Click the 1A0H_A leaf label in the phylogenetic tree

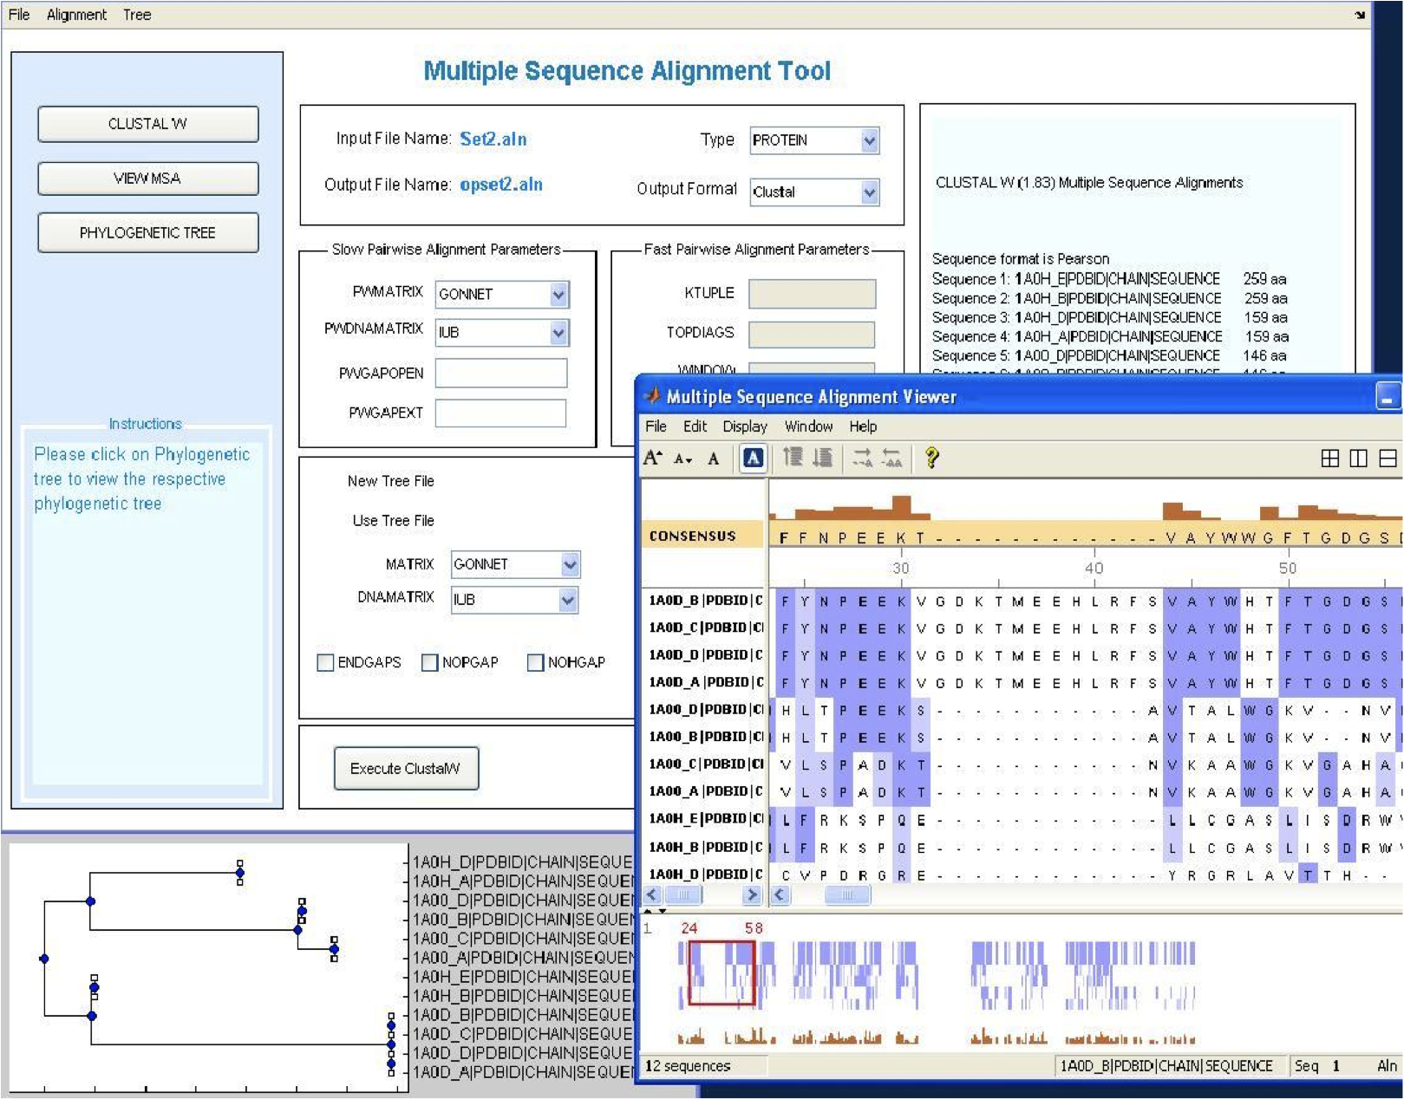coord(523,881)
